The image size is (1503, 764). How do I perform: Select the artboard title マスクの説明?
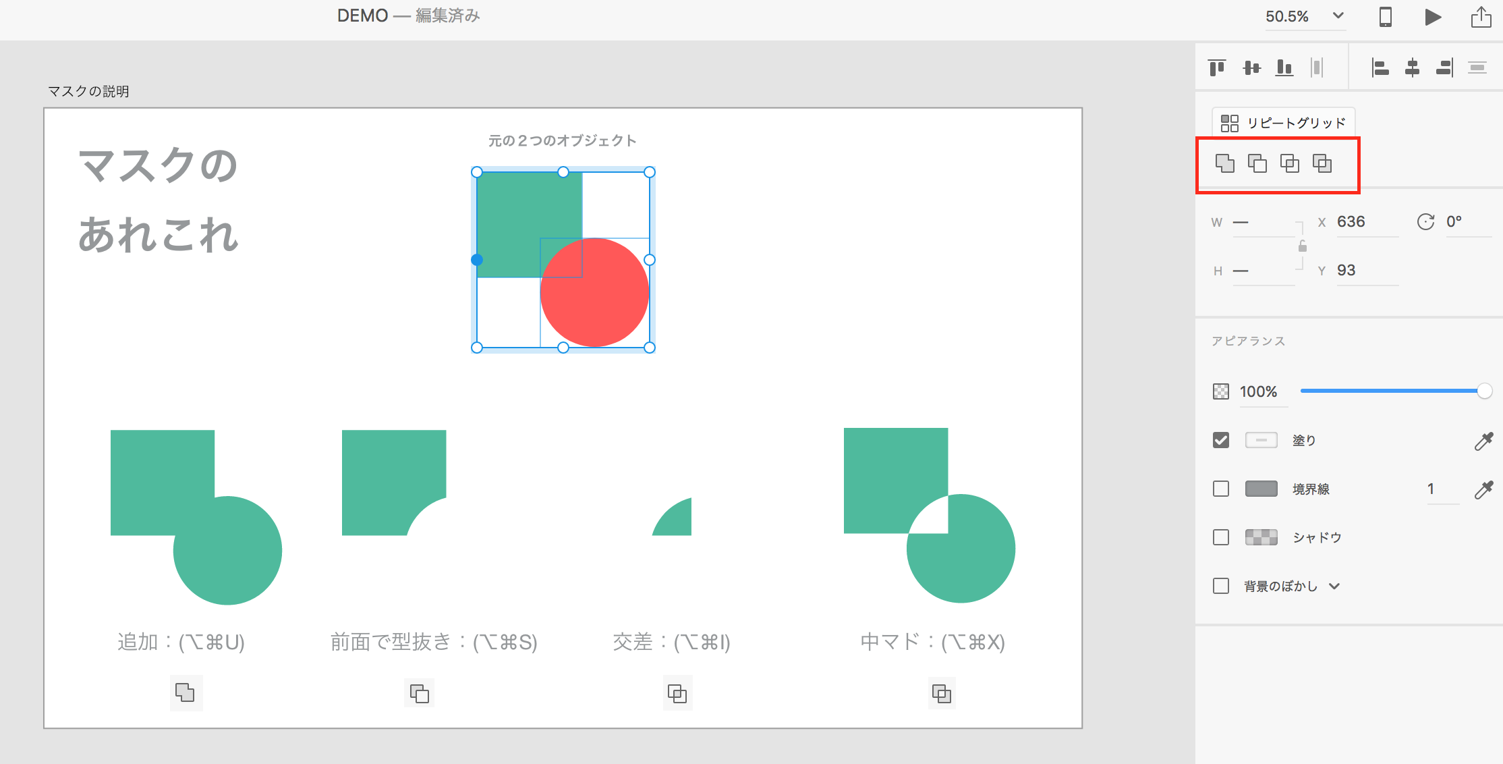point(88,91)
